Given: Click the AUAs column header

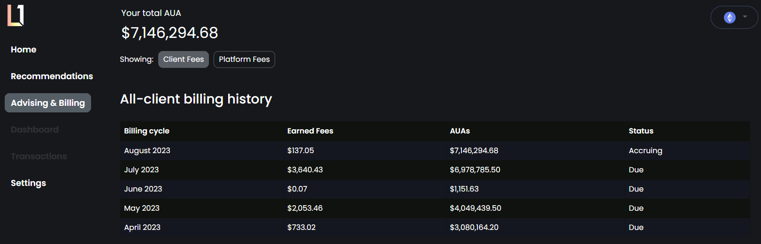Looking at the screenshot, I should point(460,131).
